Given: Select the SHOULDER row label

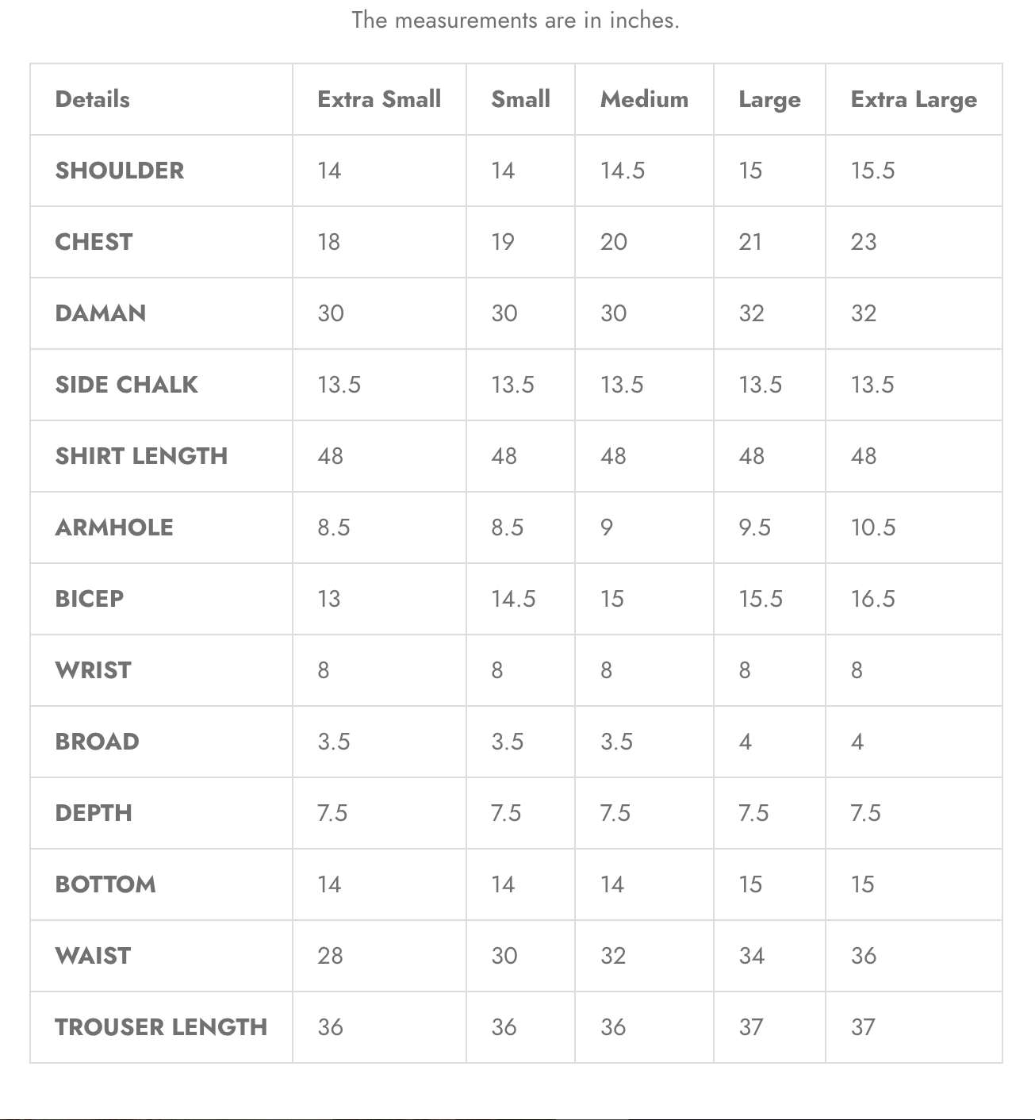Looking at the screenshot, I should [119, 171].
